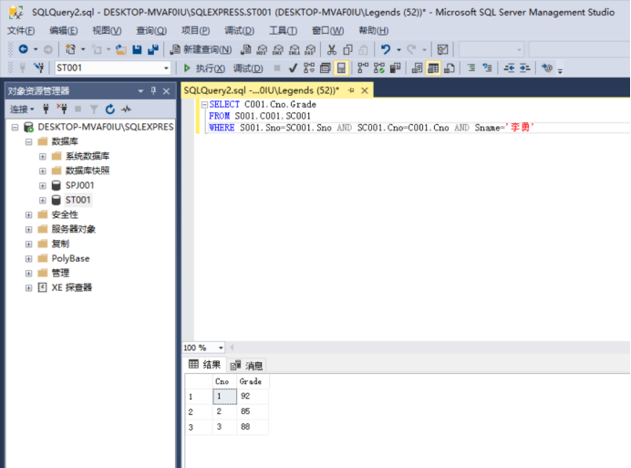Image resolution: width=631 pixels, height=468 pixels.
Task: Click uncomment selected lines icon
Action: click(487, 68)
